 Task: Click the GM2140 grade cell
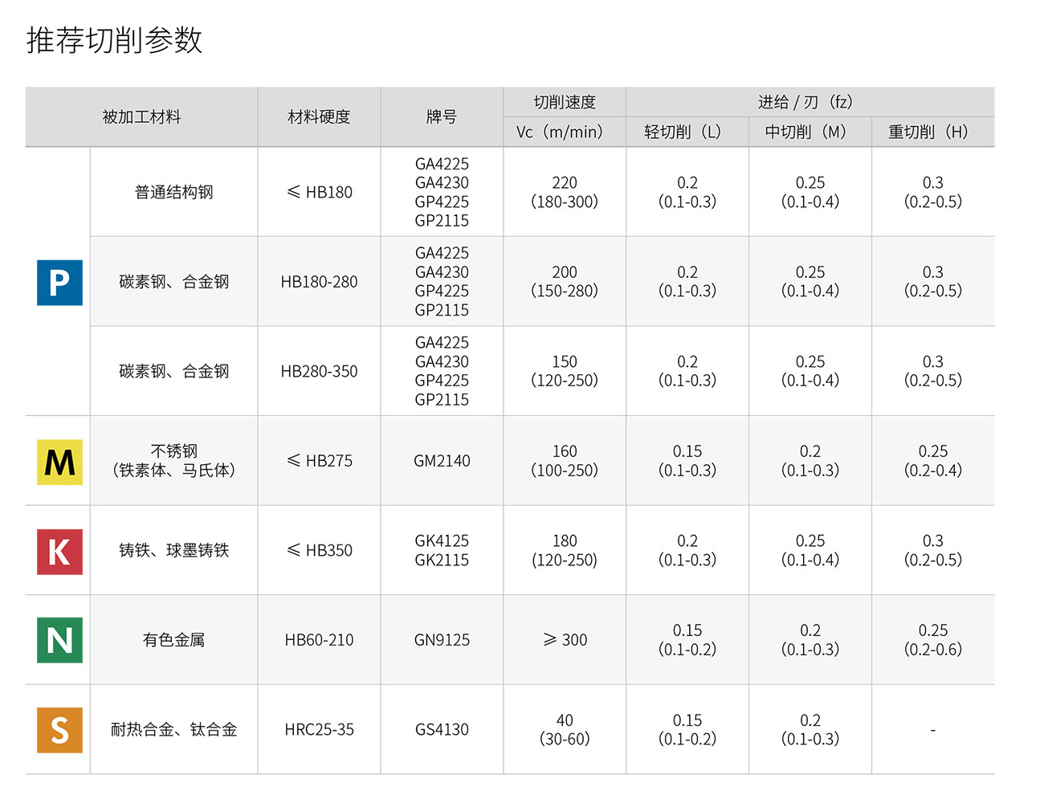[442, 461]
